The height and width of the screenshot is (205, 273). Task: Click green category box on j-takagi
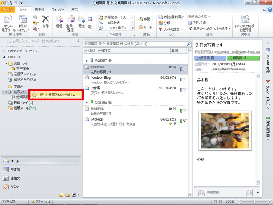[x=181, y=121]
